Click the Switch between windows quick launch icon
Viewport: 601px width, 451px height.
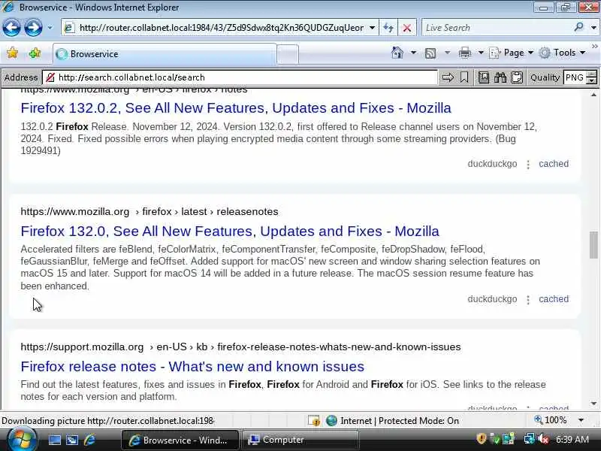[72, 440]
